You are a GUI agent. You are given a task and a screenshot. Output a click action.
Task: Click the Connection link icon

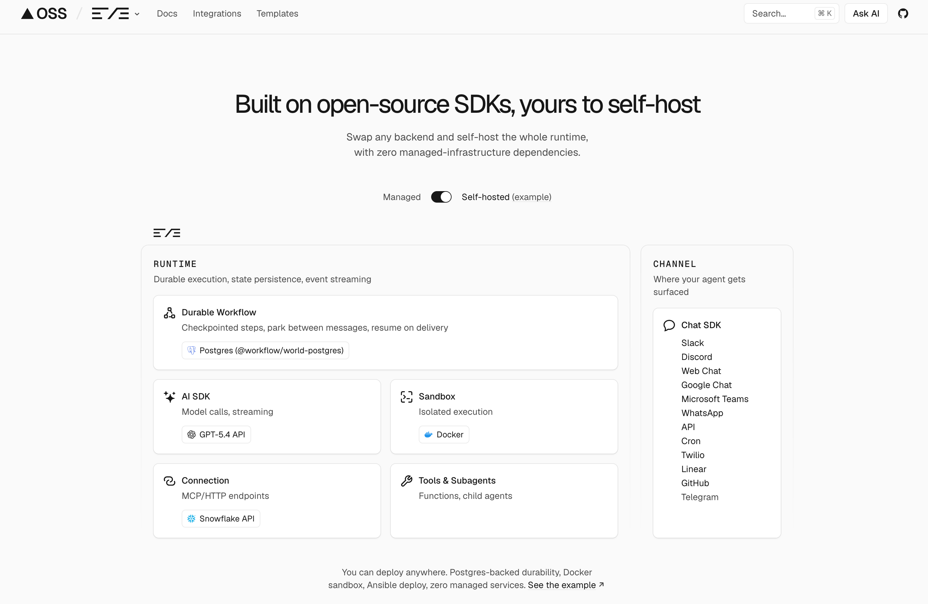(169, 481)
